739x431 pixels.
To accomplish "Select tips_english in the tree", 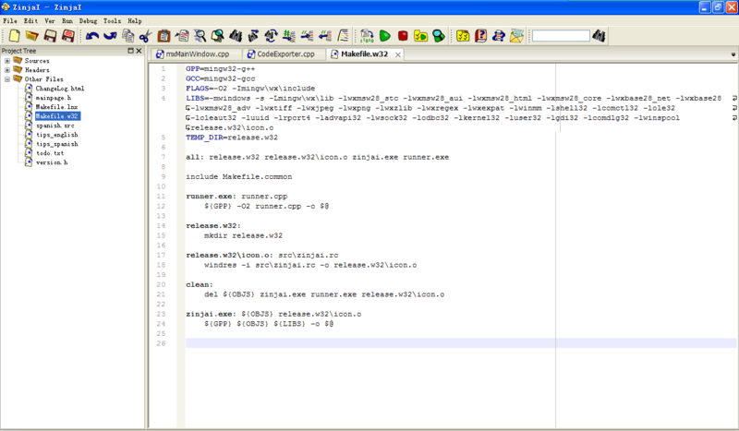I will [57, 135].
